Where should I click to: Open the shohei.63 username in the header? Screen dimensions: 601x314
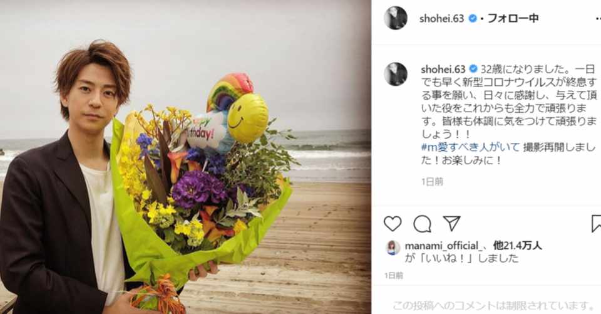441,18
